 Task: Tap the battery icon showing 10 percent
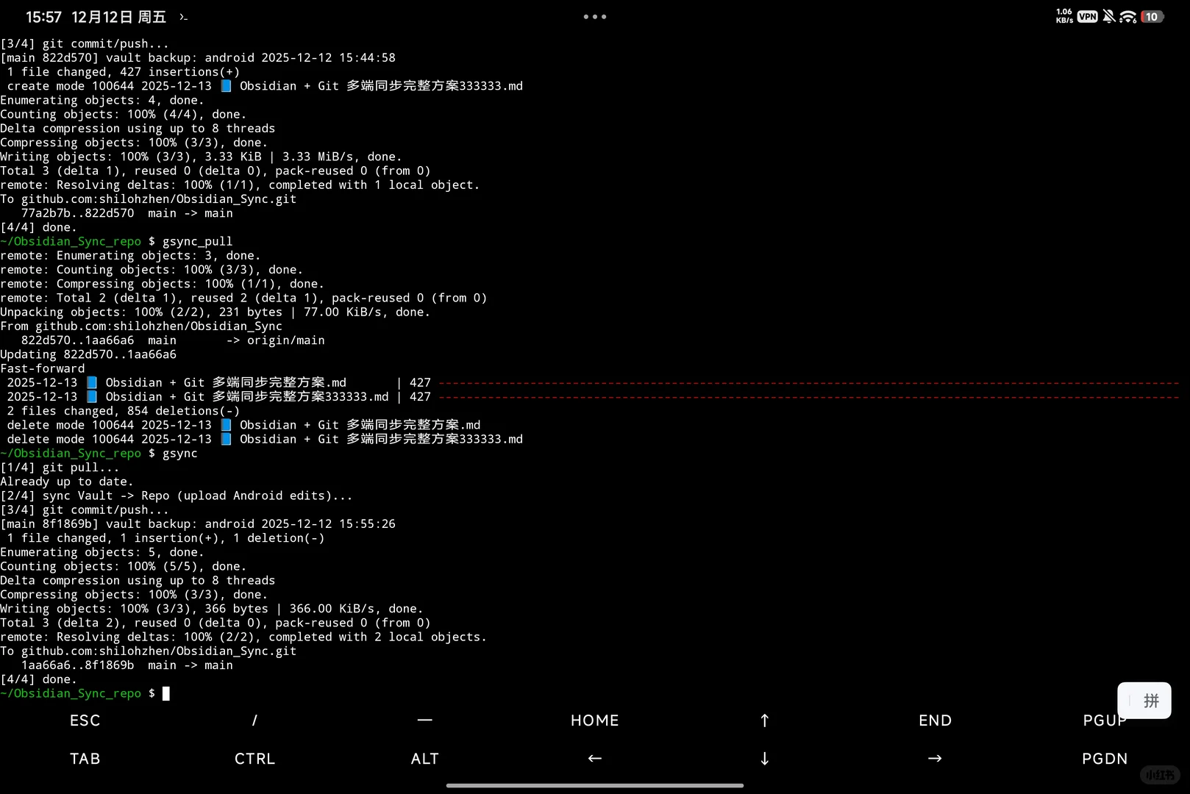tap(1153, 16)
